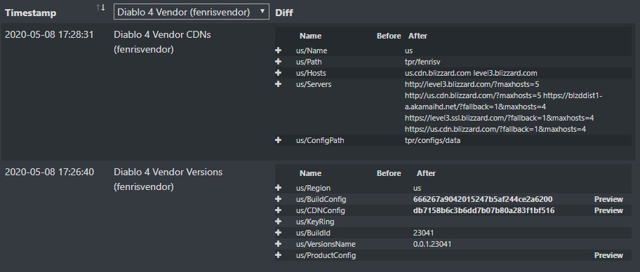Click the plus icon beside us/BuildId
The image size is (640, 272).
(x=279, y=233)
